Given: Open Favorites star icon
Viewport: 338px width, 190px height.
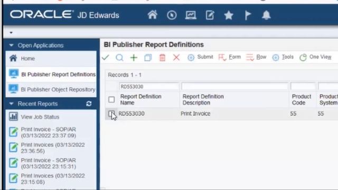Looking at the screenshot, I should (x=229, y=15).
